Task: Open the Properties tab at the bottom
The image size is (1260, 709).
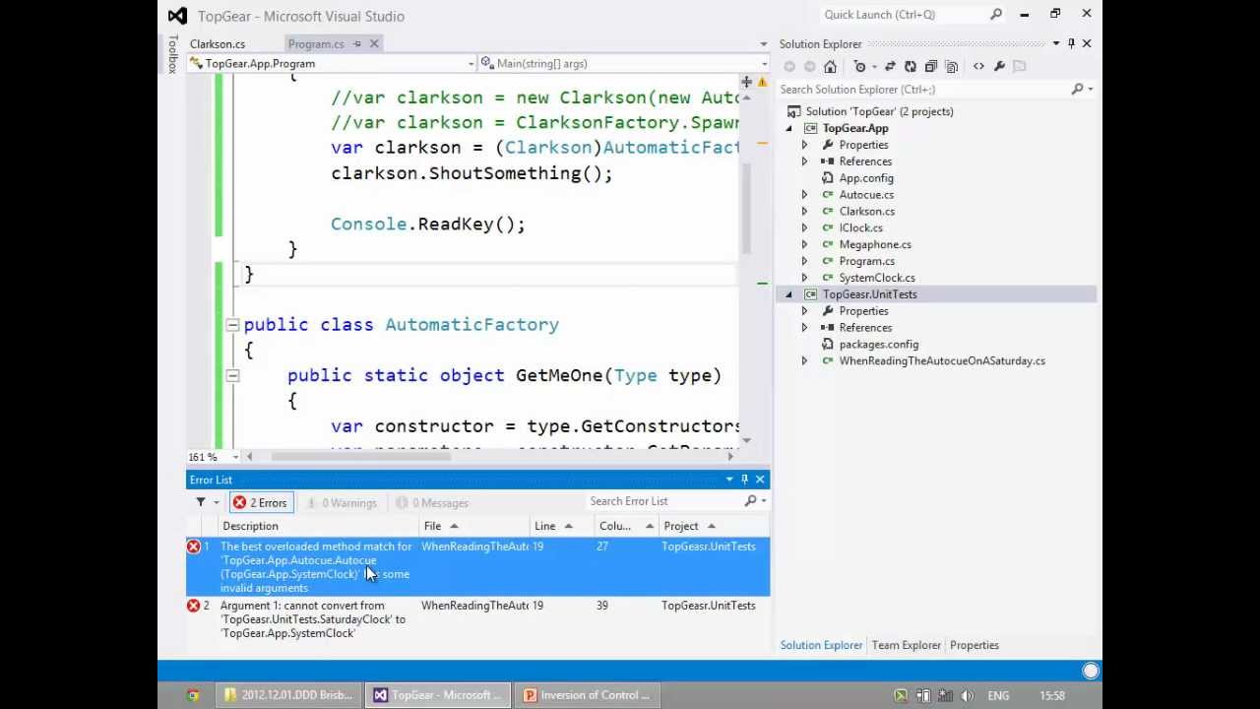Action: coord(974,645)
